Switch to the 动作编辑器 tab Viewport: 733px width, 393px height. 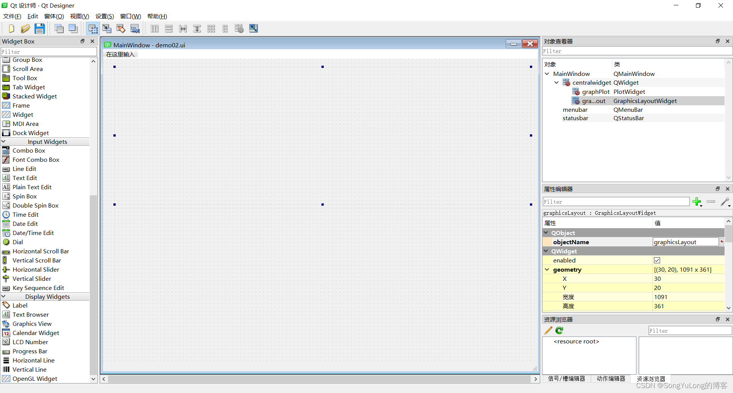pos(611,379)
